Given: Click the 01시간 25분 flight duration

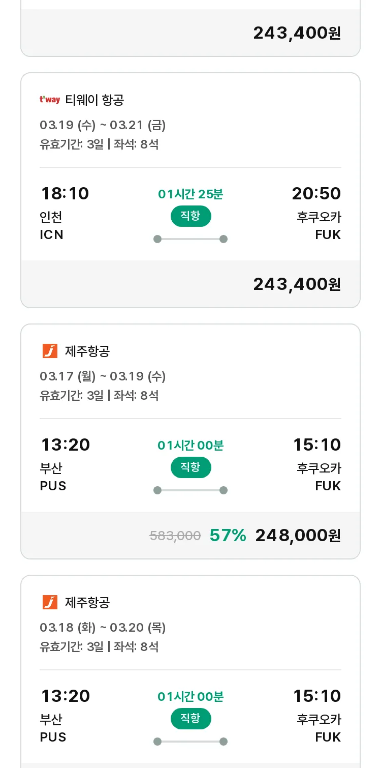Looking at the screenshot, I should [190, 194].
